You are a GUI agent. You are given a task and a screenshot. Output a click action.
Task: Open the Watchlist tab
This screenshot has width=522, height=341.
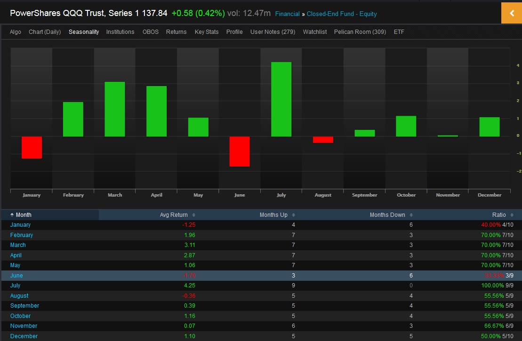314,32
